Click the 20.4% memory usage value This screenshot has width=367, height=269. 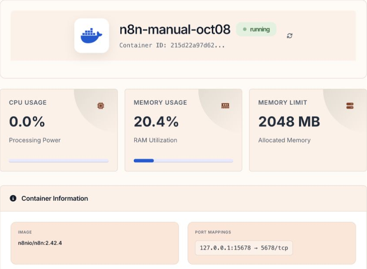pyautogui.click(x=156, y=122)
